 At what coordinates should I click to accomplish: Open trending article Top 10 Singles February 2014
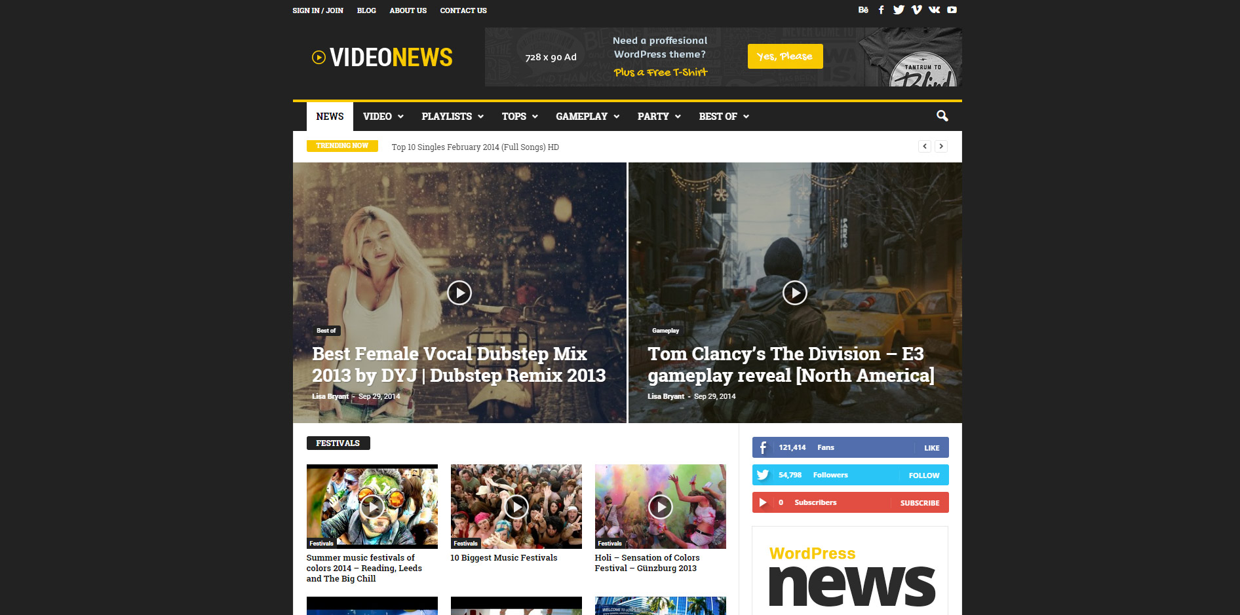click(x=475, y=147)
